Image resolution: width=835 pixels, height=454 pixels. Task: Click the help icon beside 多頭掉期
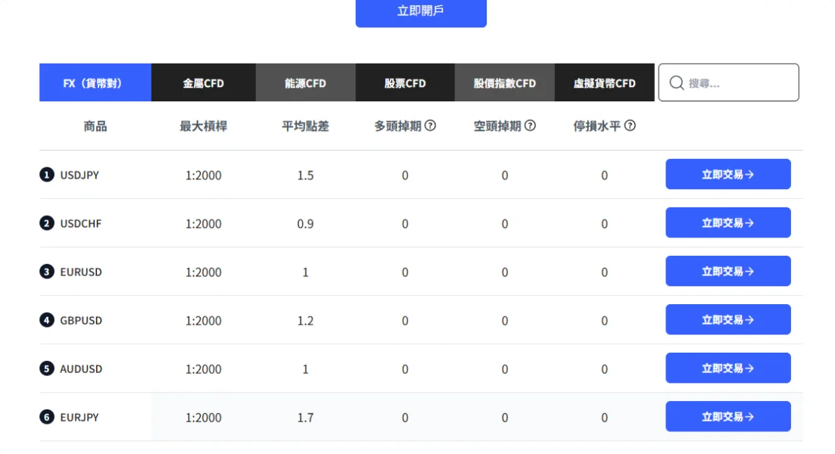click(430, 126)
